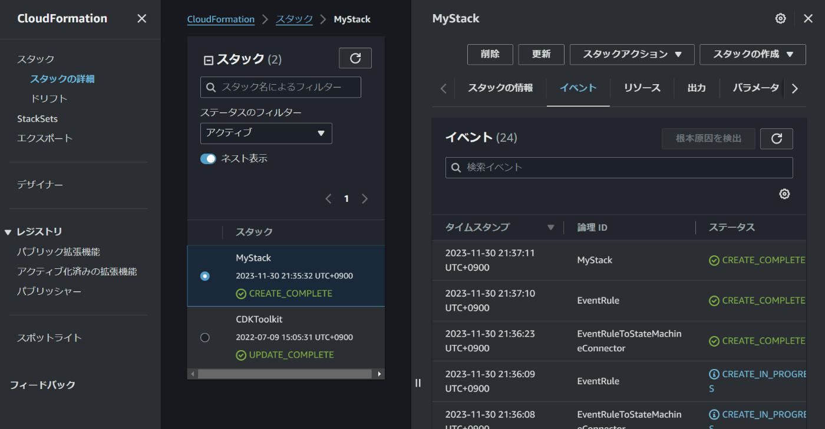The height and width of the screenshot is (429, 825).
Task: Click 削除 delete button
Action: (490, 55)
